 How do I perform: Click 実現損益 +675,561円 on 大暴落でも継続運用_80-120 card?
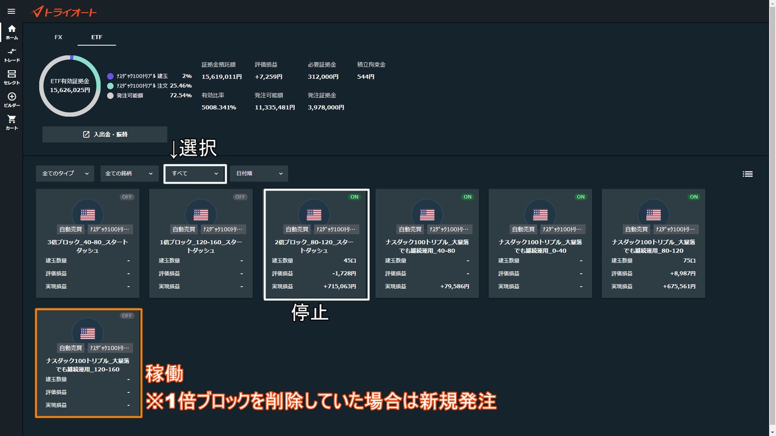(679, 286)
